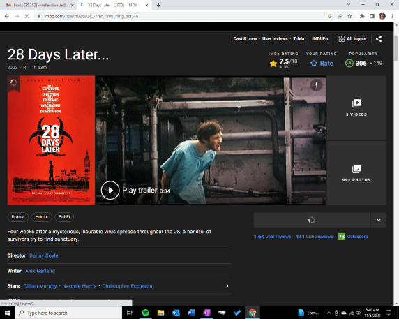The height and width of the screenshot is (319, 399).
Task: Click the Sci-Fi genre chip
Action: pos(64,217)
